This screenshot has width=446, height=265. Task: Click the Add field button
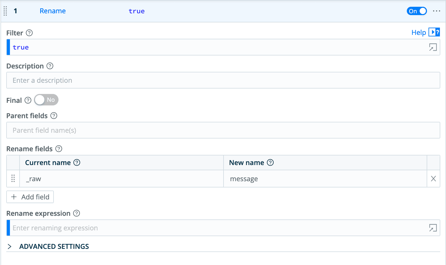coord(30,197)
